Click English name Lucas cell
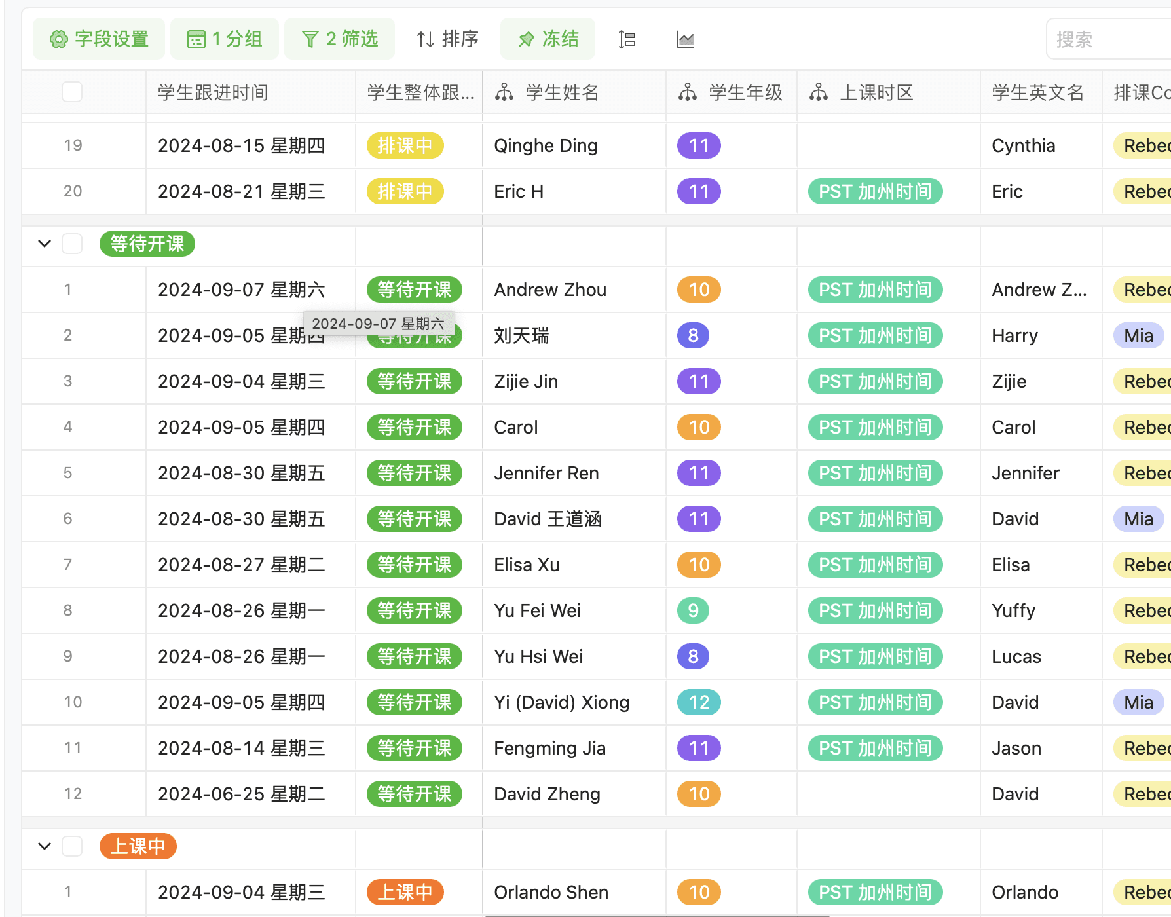1171x917 pixels. click(1041, 656)
